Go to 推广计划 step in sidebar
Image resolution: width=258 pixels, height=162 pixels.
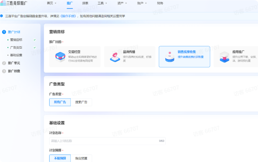tap(14, 32)
